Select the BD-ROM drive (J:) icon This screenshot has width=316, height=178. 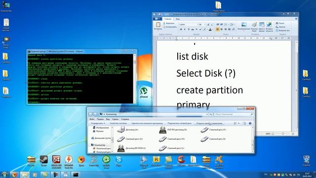point(121,148)
